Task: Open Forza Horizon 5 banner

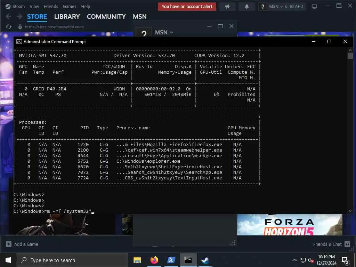Action: (290, 225)
